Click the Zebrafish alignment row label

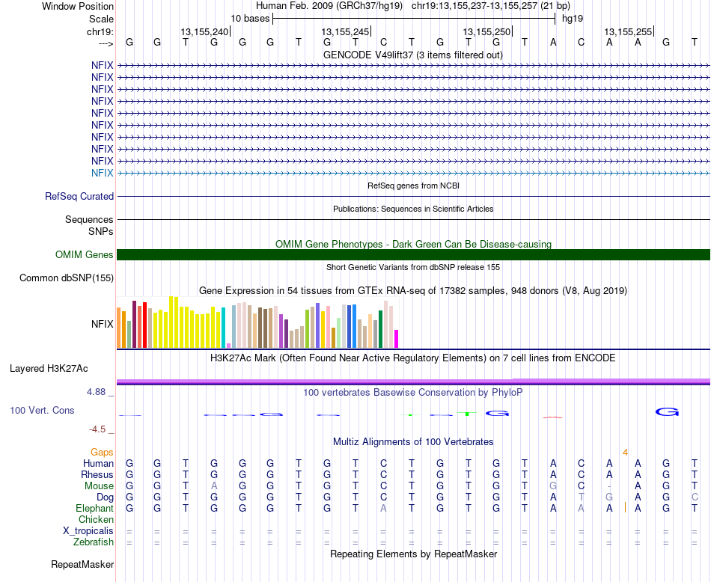point(94,542)
